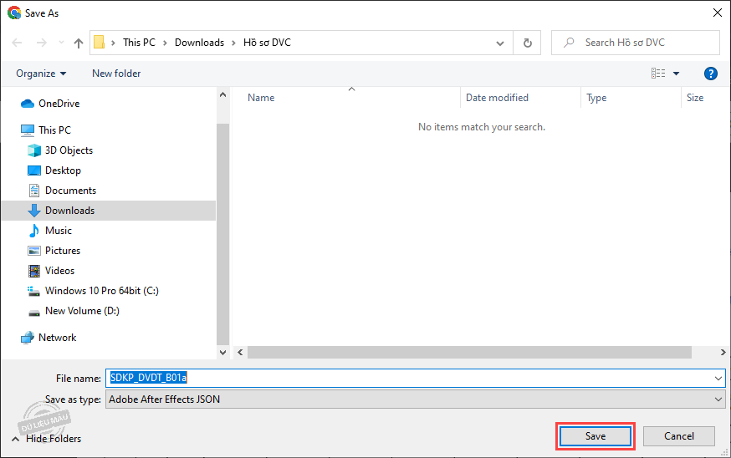Change the view layout icon
This screenshot has width=731, height=458.
(x=658, y=74)
